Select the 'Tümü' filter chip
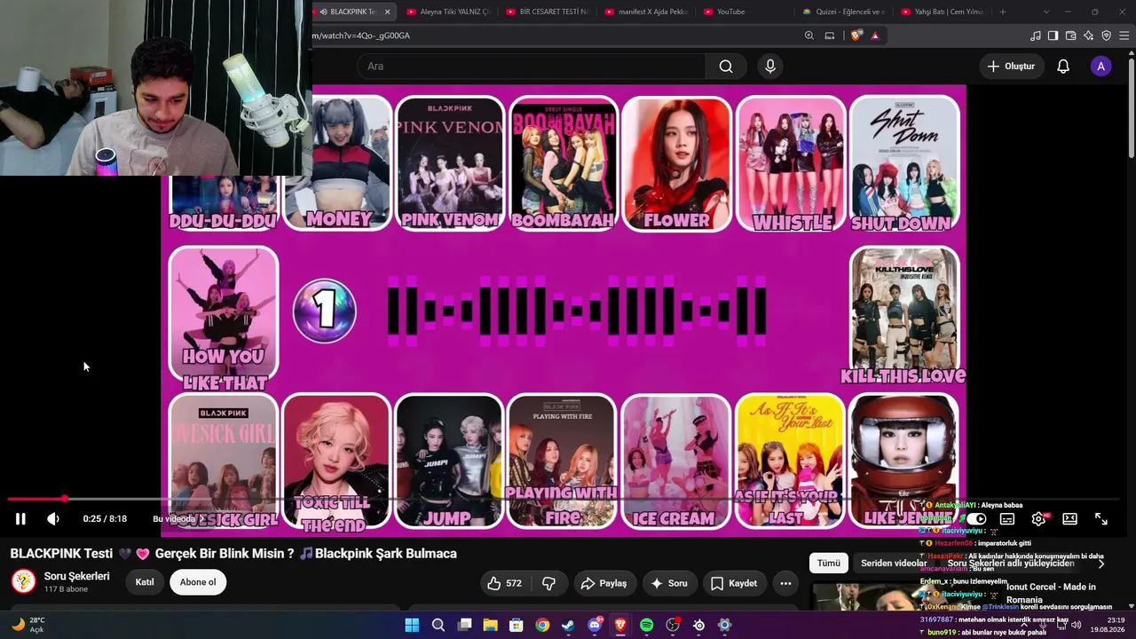 [828, 563]
